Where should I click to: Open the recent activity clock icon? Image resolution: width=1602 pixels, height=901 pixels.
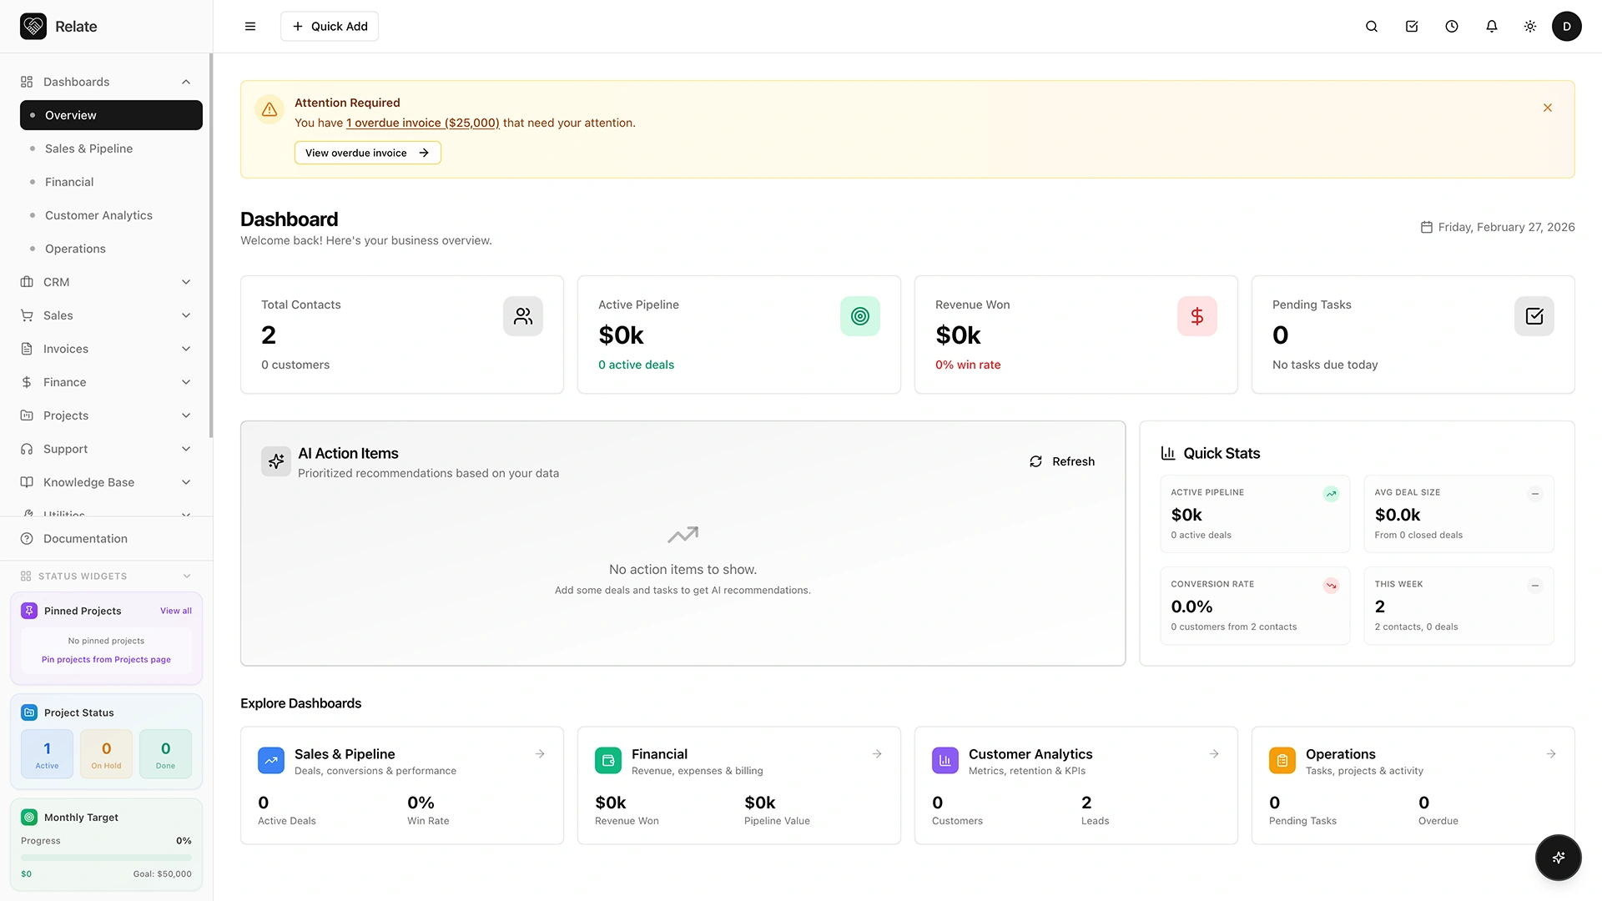coord(1452,26)
